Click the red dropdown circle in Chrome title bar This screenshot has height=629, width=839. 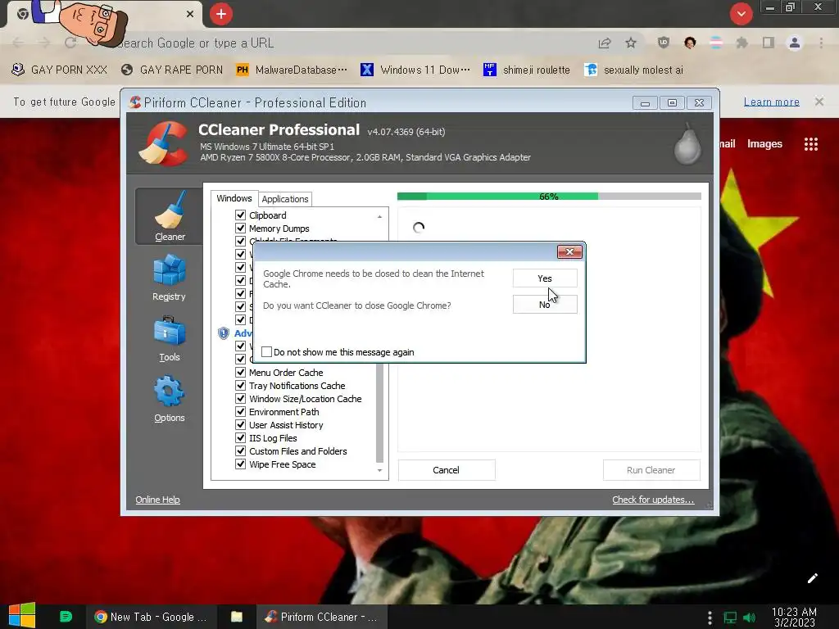coord(741,14)
